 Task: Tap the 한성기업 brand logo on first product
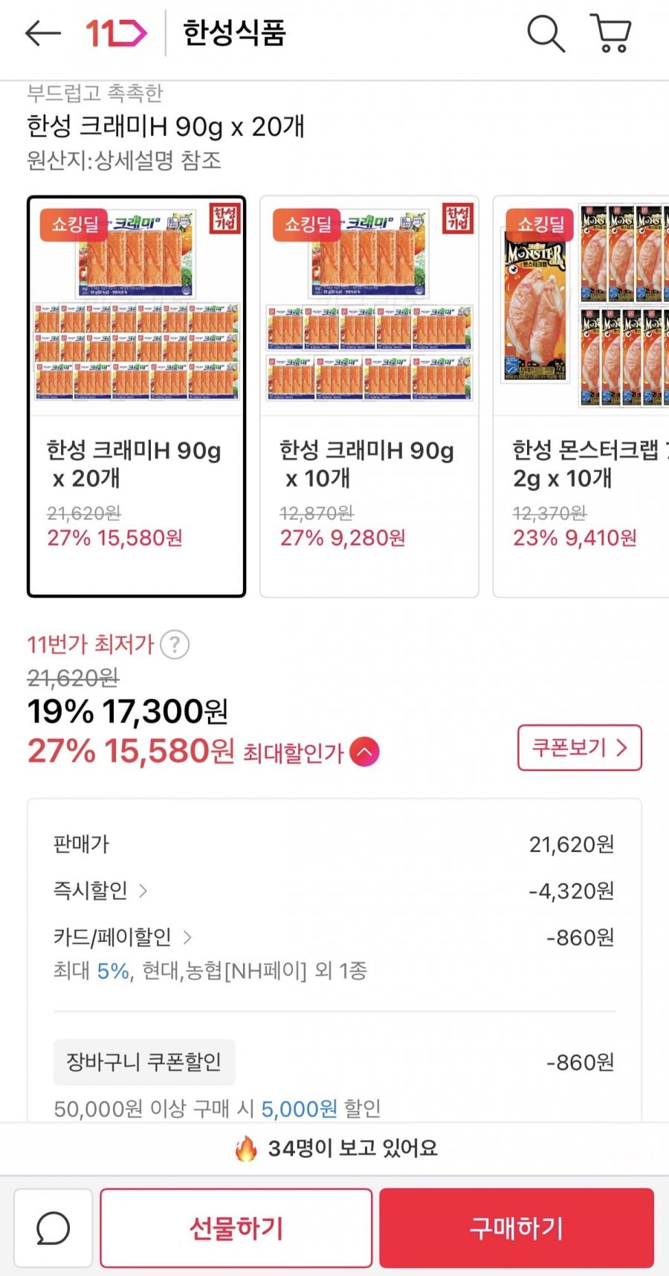pos(224,219)
